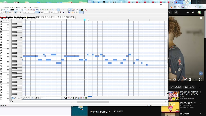Click the piano roll vertical scrollbar thumb

[x=167, y=51]
